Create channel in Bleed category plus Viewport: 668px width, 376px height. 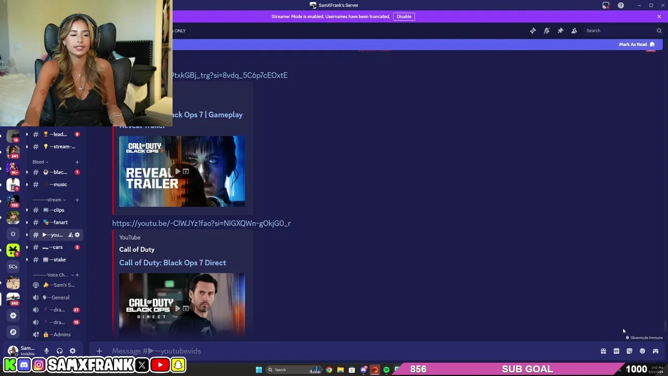click(77, 162)
